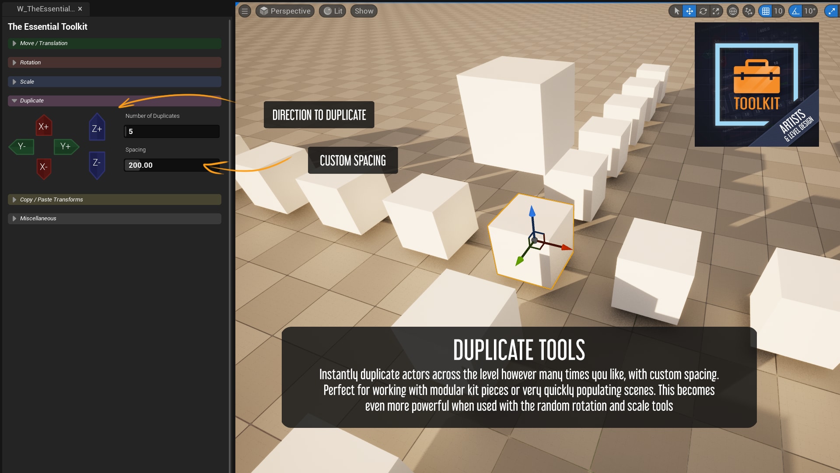Activate the rotate gizmo tool
The width and height of the screenshot is (840, 473).
(x=703, y=11)
